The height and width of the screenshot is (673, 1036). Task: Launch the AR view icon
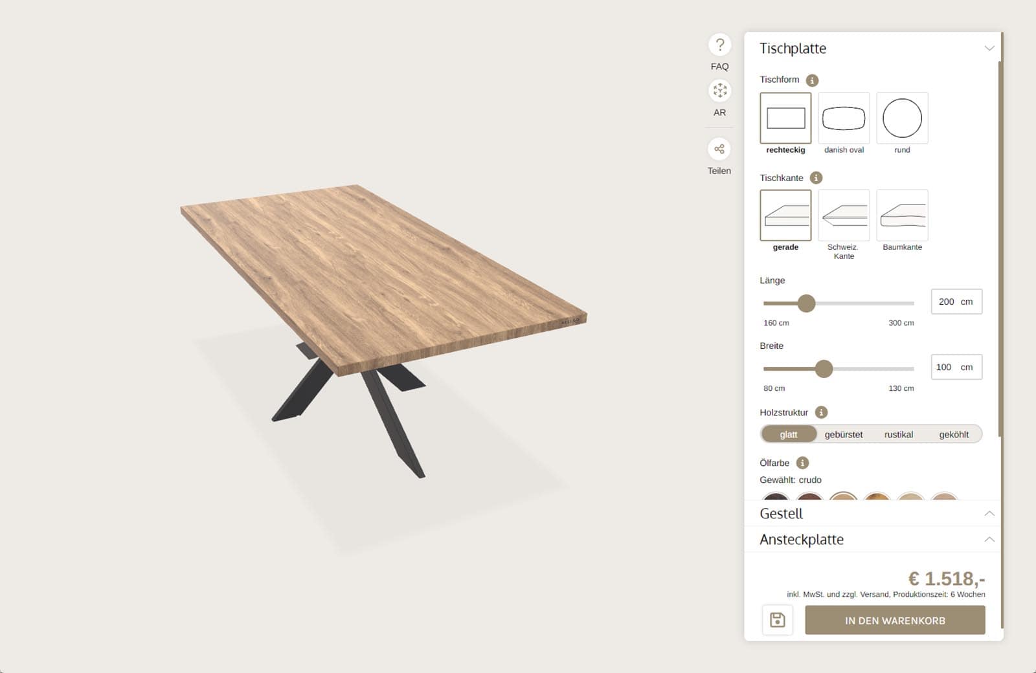pos(719,91)
